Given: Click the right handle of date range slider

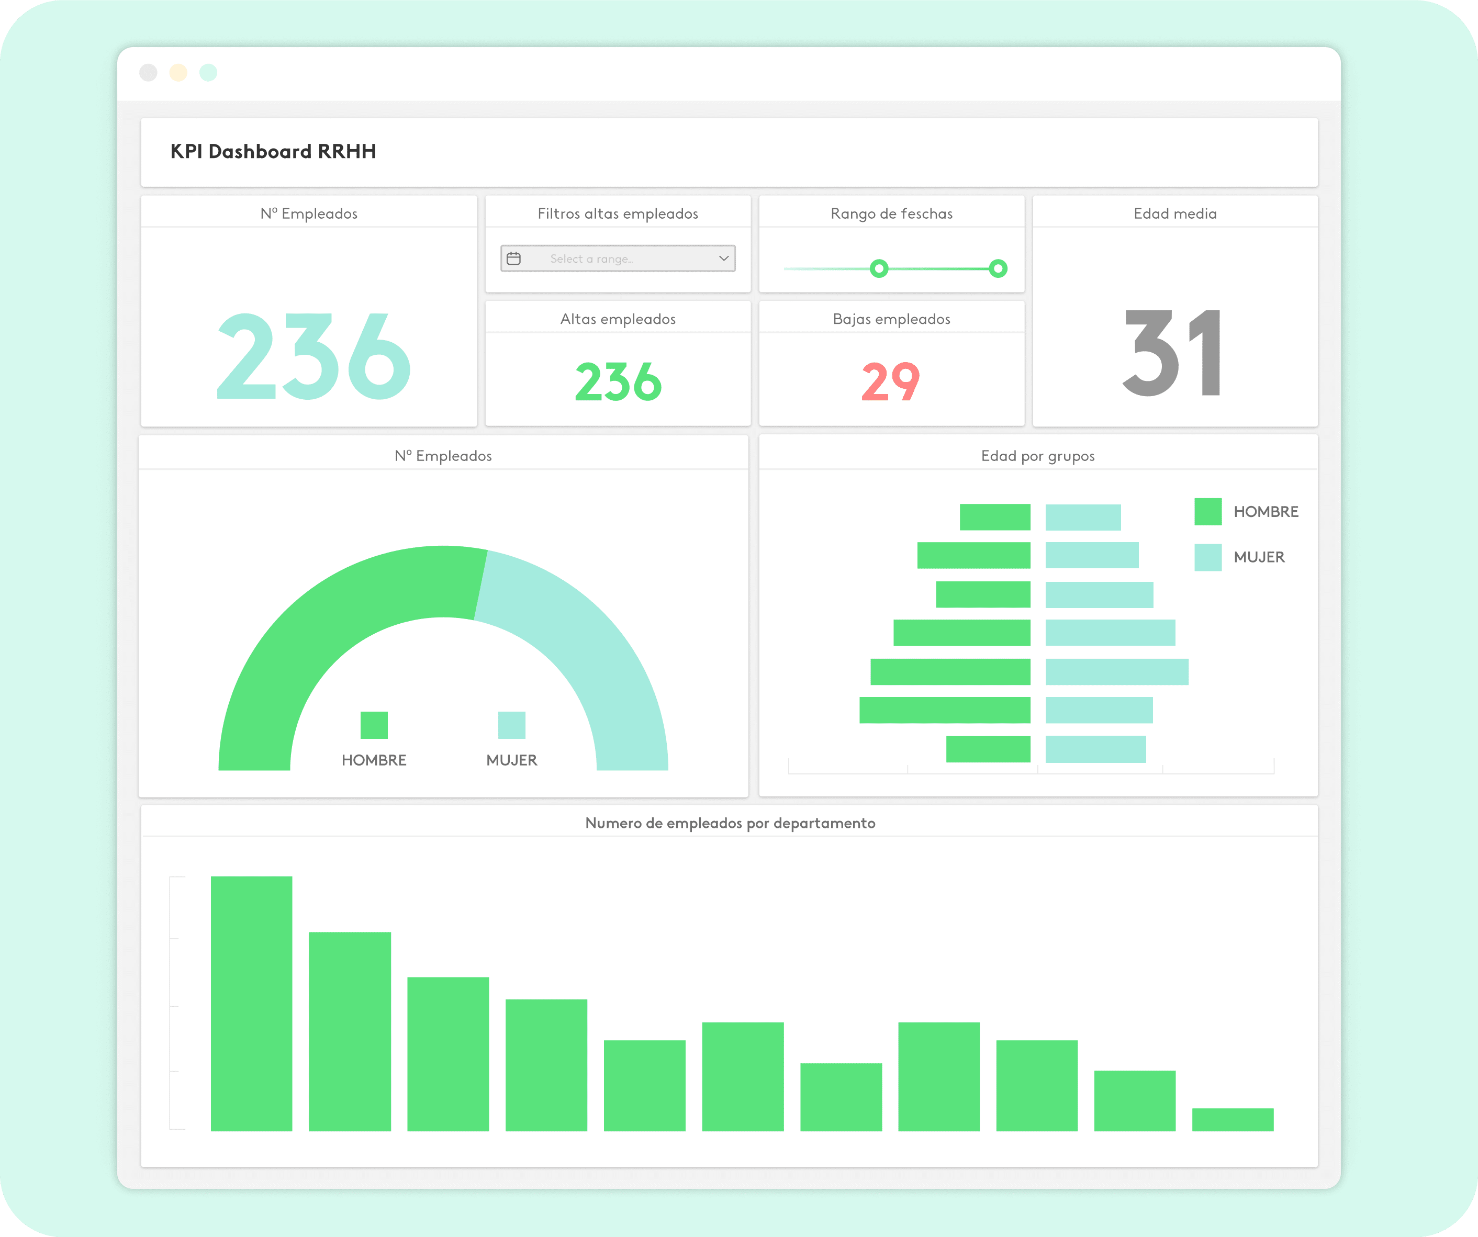Looking at the screenshot, I should (998, 268).
